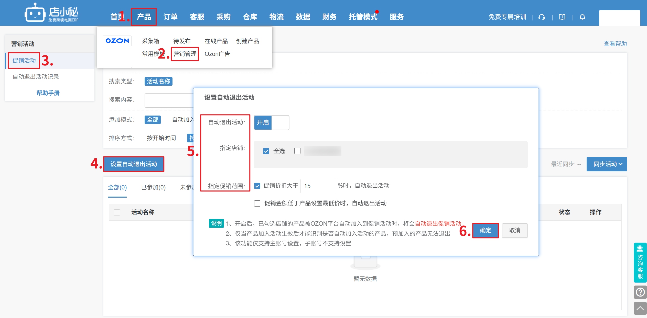Click the question mark help icon
This screenshot has height=318, width=647.
pos(640,292)
